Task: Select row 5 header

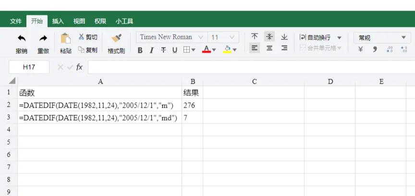Action: pos(9,142)
